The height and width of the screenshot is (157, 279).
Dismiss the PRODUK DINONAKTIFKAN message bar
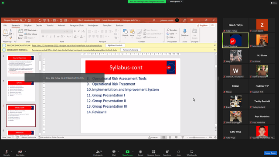tap(215, 45)
